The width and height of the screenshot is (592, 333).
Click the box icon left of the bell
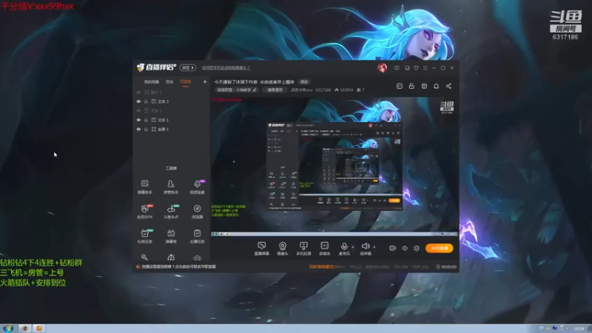(x=424, y=86)
